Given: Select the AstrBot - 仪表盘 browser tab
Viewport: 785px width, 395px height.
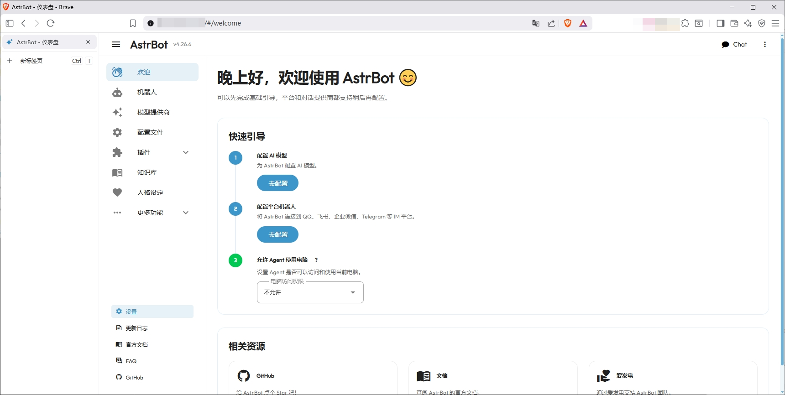Looking at the screenshot, I should [49, 42].
